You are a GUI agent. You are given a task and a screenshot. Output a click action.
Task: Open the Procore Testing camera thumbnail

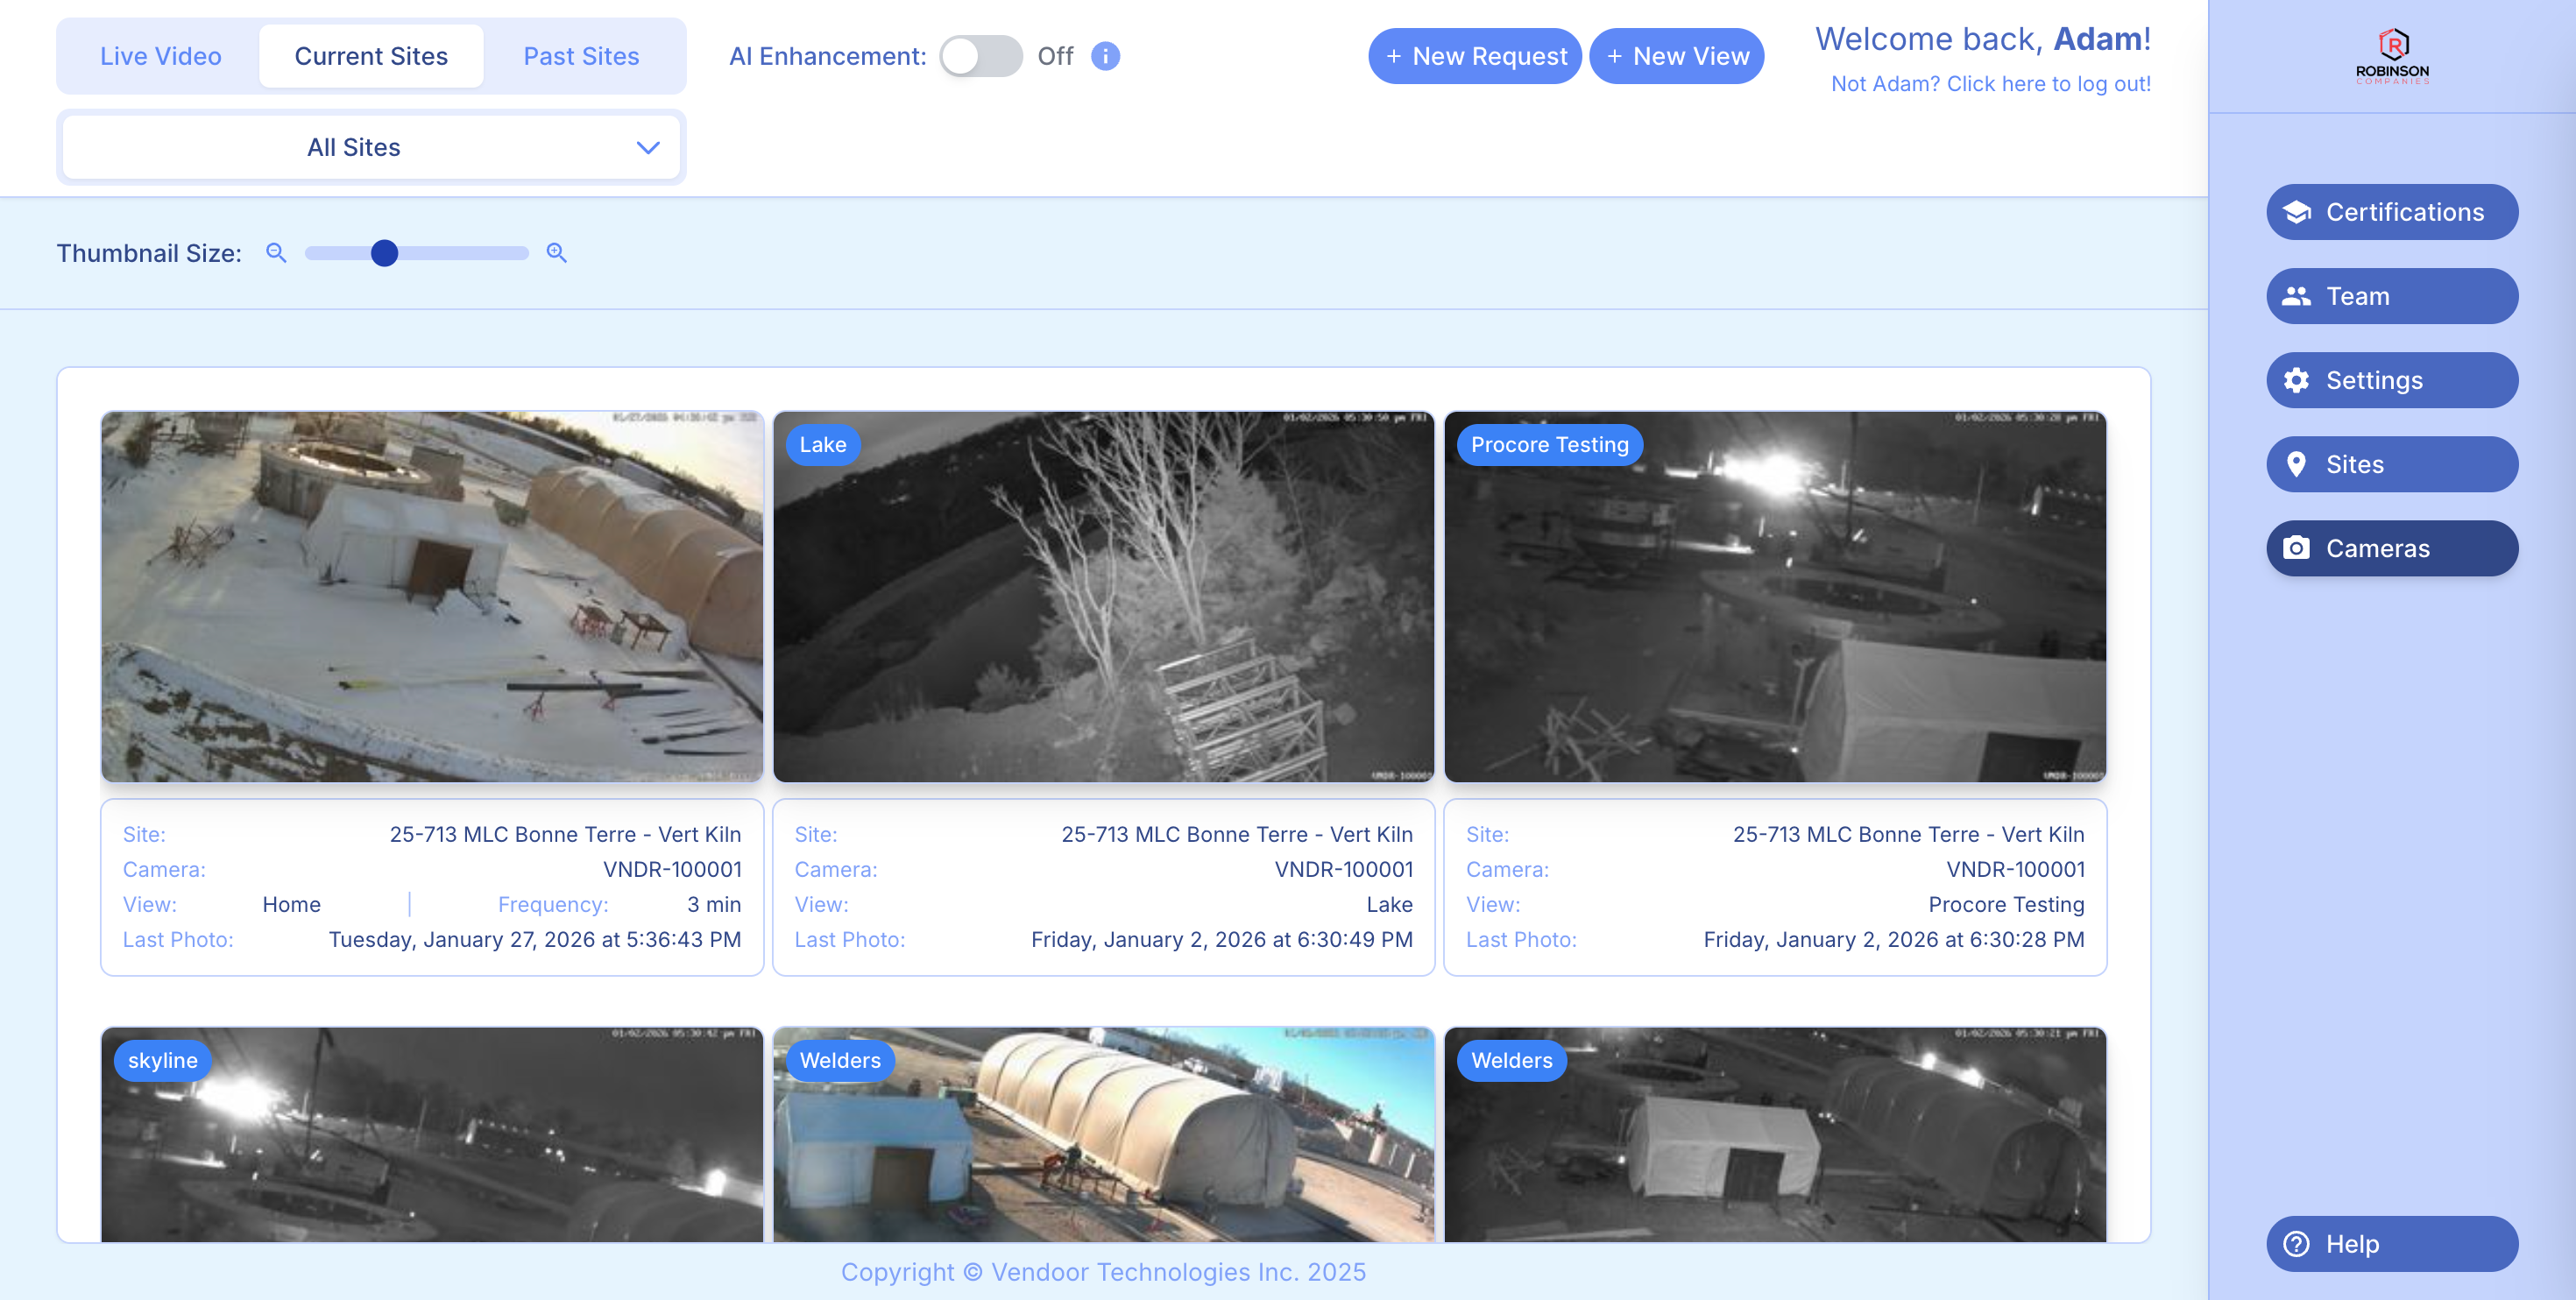[x=1775, y=597]
